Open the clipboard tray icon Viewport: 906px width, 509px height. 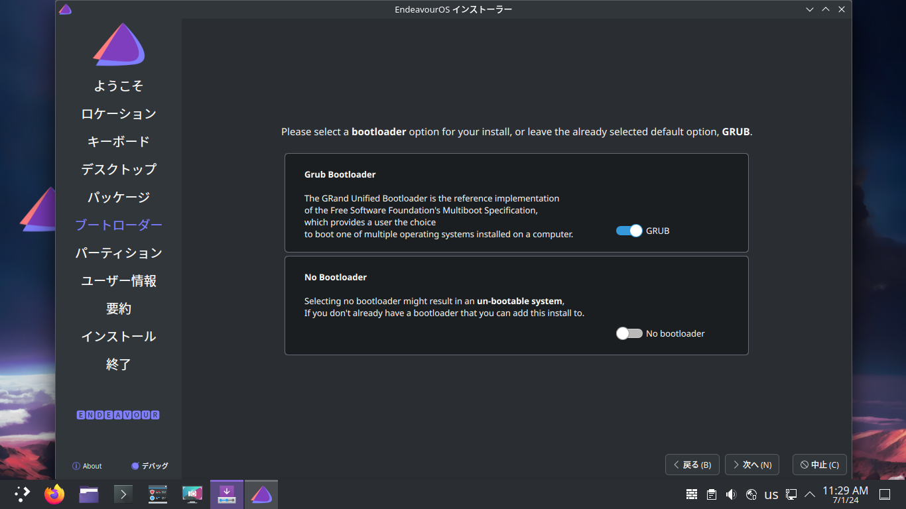(712, 494)
